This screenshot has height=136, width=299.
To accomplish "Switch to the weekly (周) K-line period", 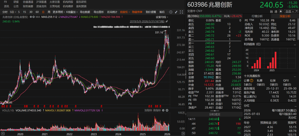I will click(x=49, y=12).
